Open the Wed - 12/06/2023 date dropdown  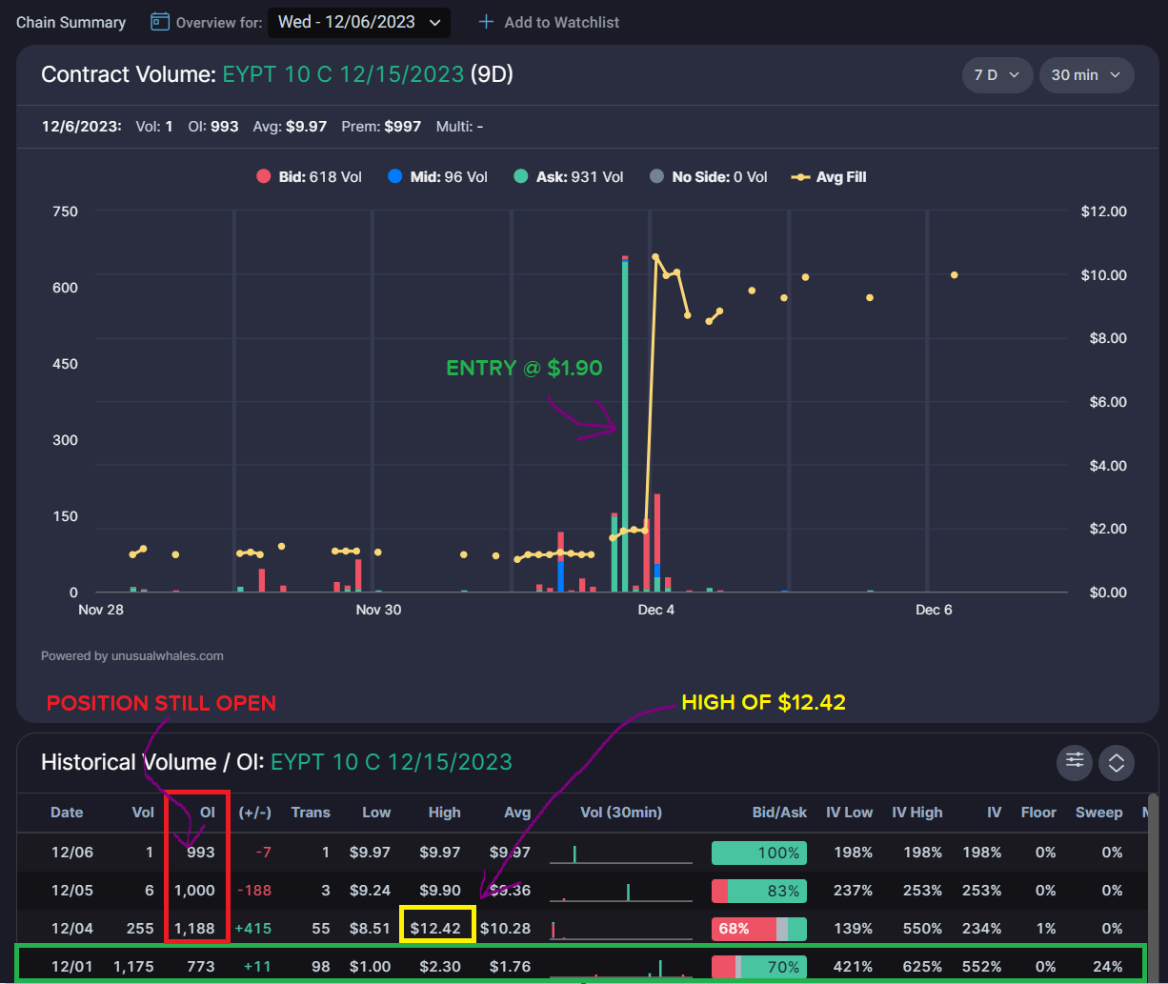click(359, 22)
